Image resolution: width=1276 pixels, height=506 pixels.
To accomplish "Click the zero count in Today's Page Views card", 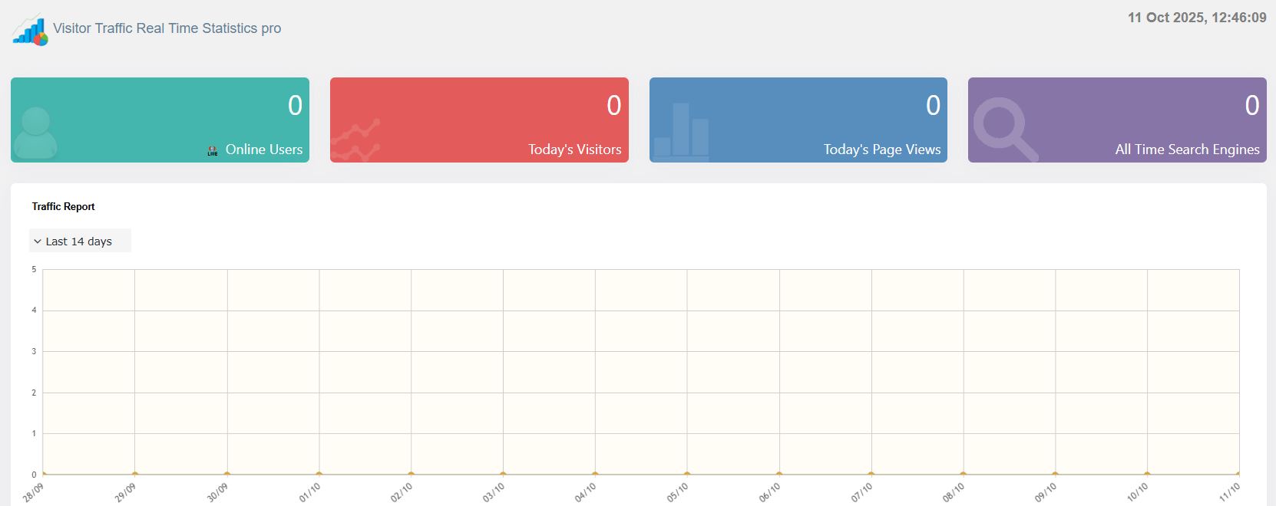I will (x=933, y=105).
